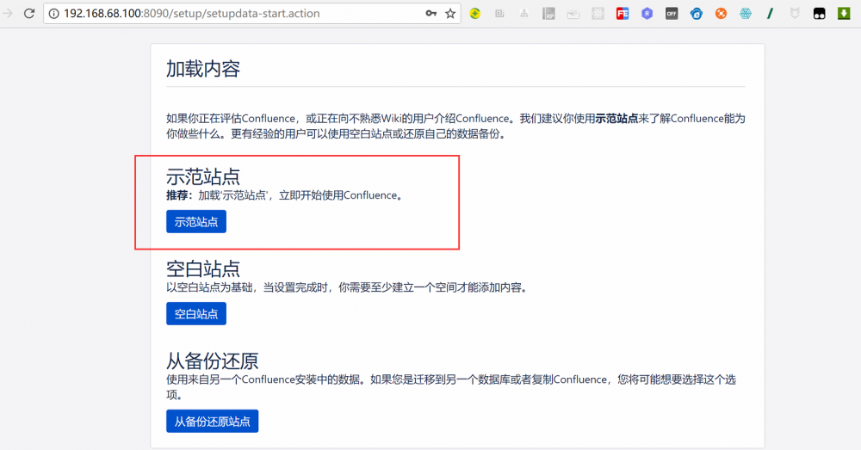Click the 空白站点 section heading
The height and width of the screenshot is (450, 861).
coord(203,269)
